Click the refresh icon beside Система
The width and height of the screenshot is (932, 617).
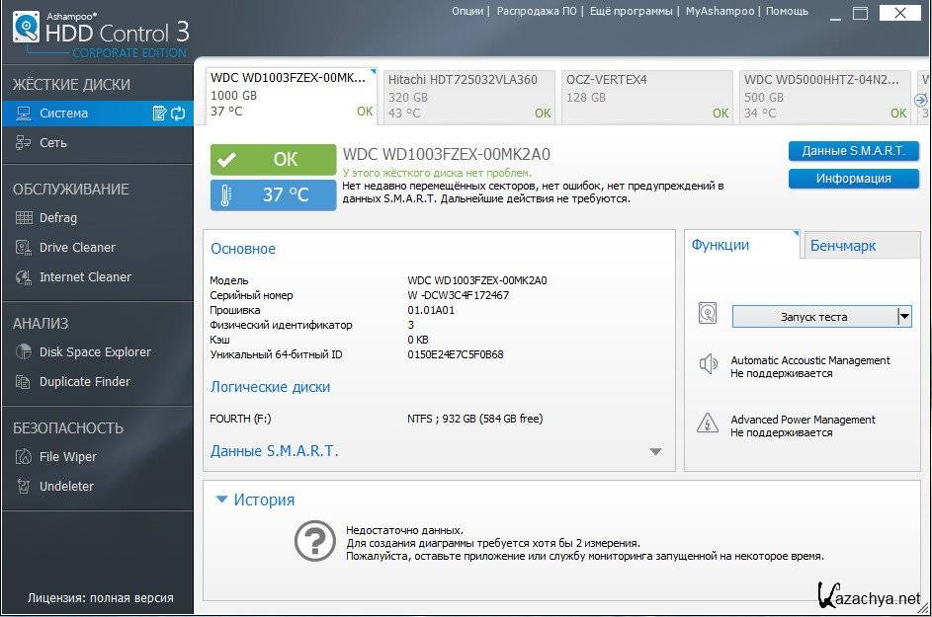coord(178,114)
